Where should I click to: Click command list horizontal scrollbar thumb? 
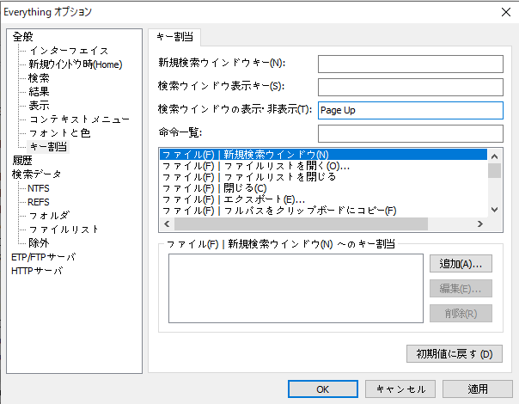click(302, 224)
